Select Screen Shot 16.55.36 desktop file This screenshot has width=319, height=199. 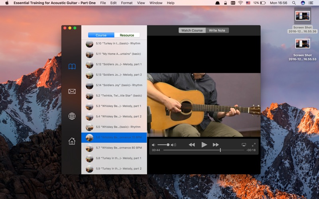point(303,21)
